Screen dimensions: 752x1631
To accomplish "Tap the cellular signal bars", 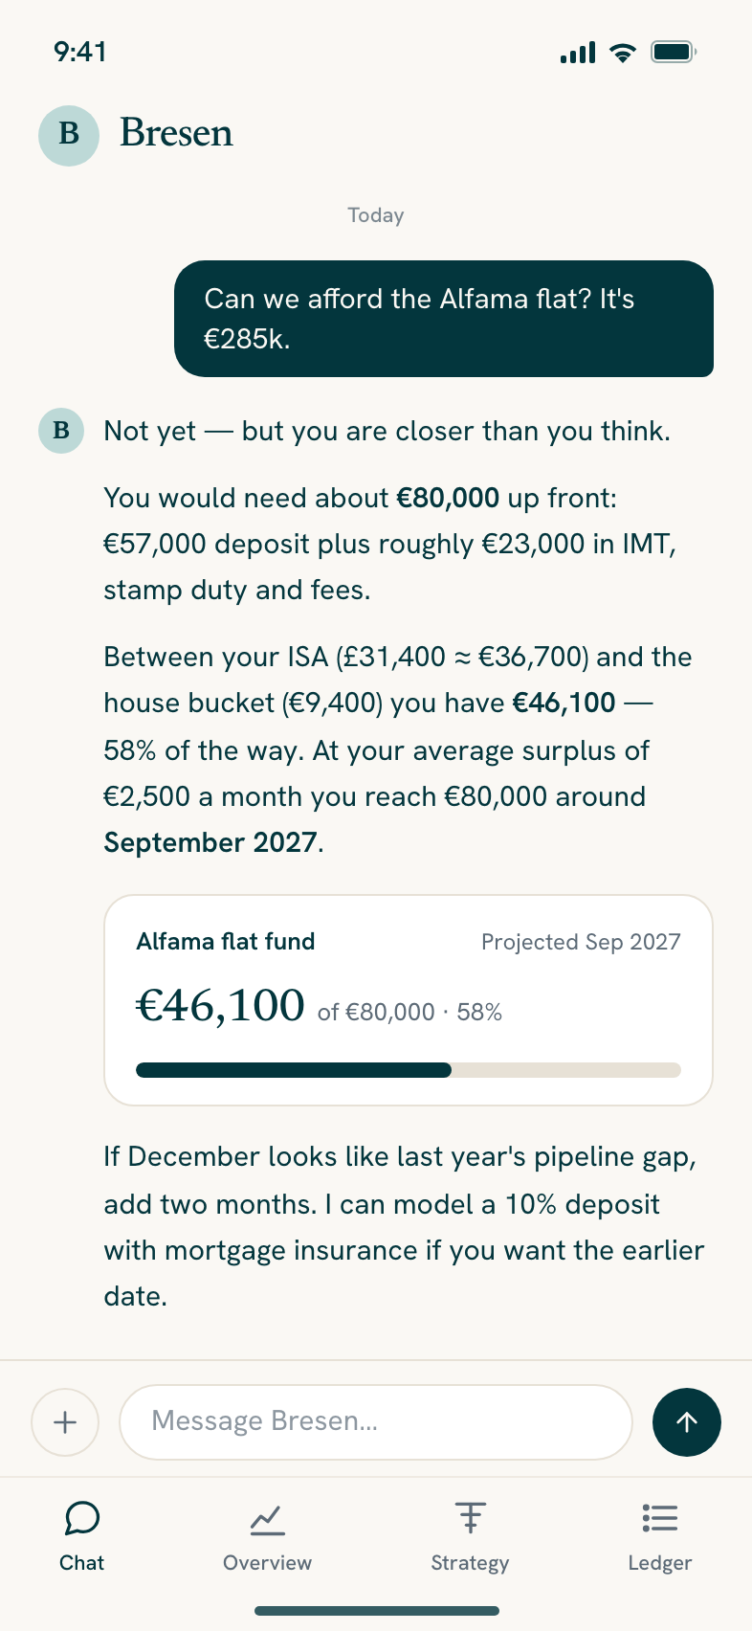I will click(578, 53).
